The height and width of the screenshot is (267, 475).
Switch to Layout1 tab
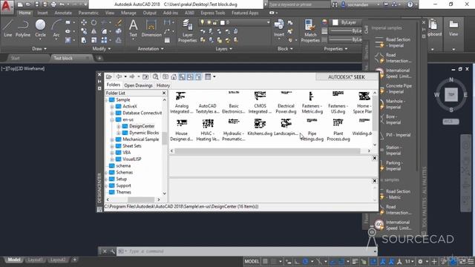(x=35, y=260)
